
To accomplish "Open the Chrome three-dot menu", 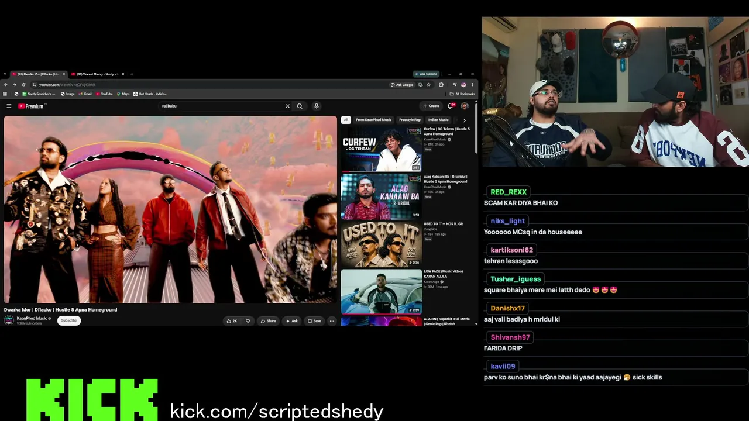I will [472, 85].
